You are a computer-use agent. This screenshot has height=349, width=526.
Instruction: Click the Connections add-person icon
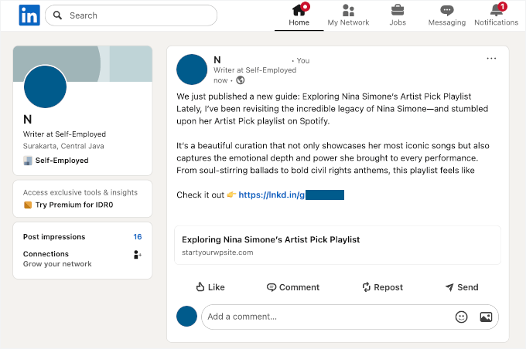pyautogui.click(x=138, y=255)
